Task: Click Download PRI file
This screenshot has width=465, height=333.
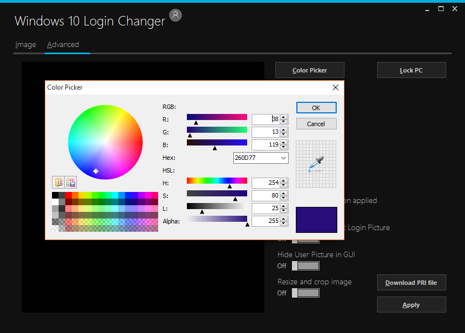Action: pos(411,282)
